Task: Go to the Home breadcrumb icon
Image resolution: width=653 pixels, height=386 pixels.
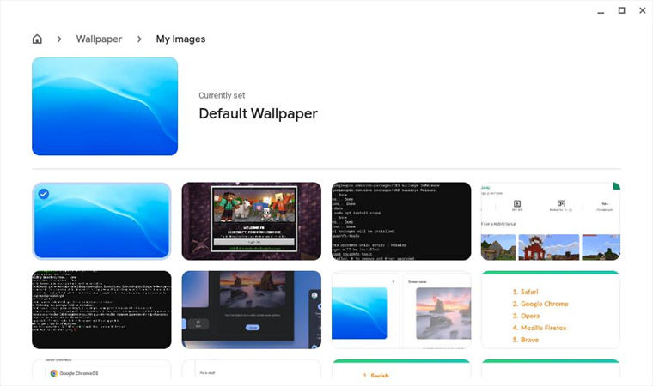Action: [37, 39]
